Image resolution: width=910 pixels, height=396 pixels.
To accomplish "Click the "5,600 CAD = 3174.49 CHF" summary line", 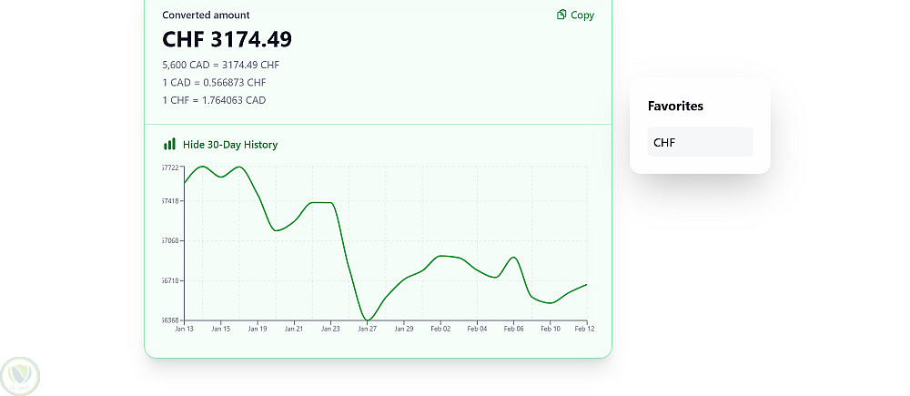I will [220, 65].
